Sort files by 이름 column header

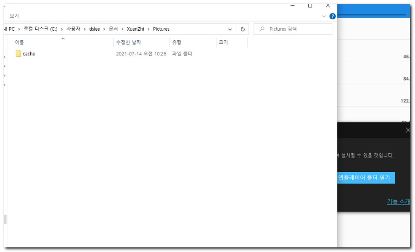click(x=20, y=43)
